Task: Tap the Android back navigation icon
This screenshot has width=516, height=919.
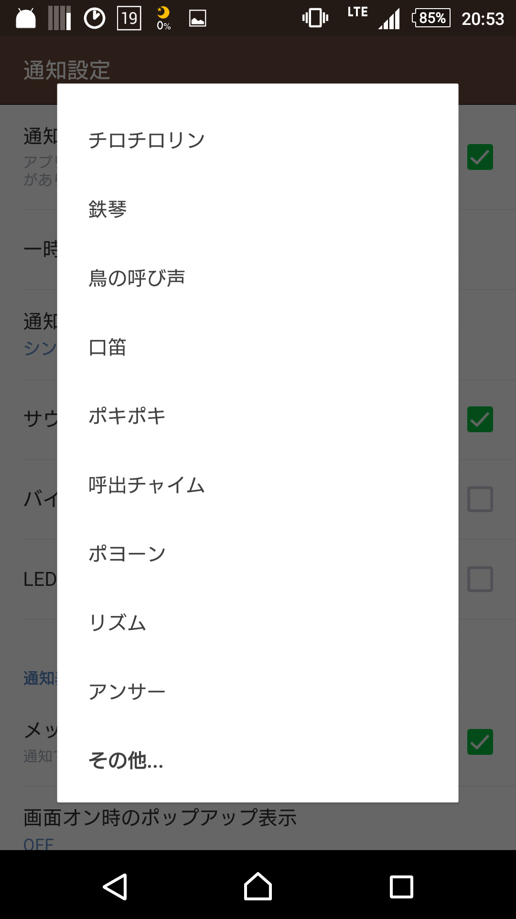Action: (115, 887)
